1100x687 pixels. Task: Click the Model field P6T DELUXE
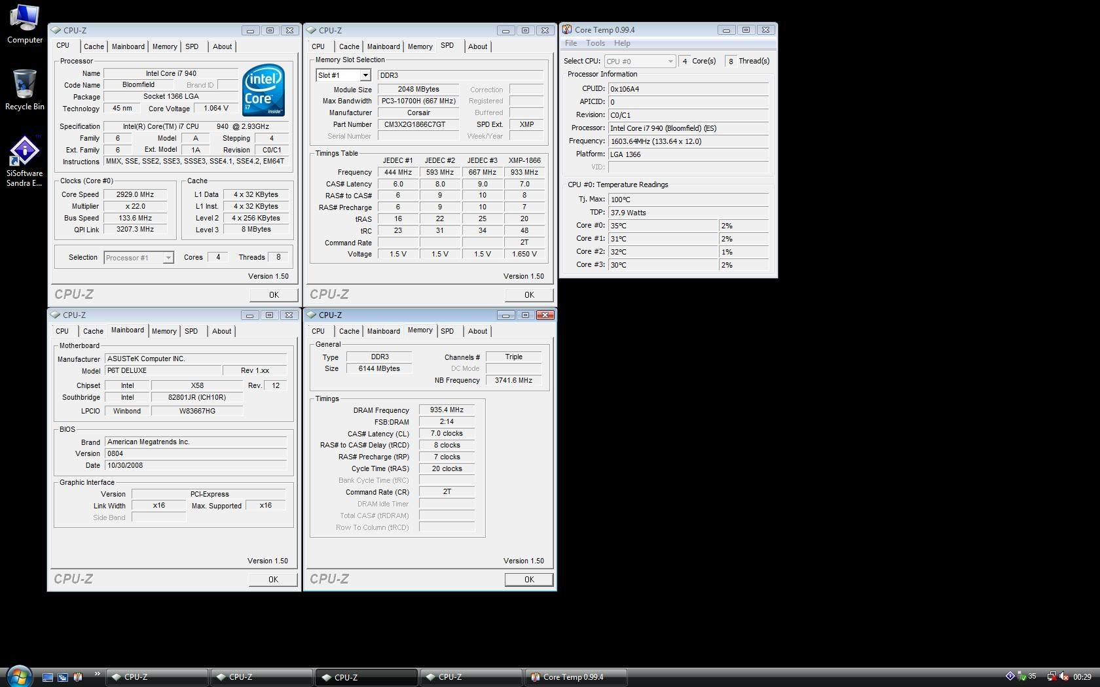(x=163, y=370)
